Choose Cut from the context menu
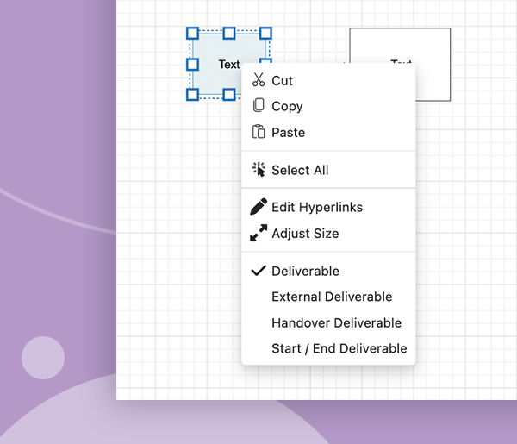Viewport: 517px width, 444px height. (328, 80)
